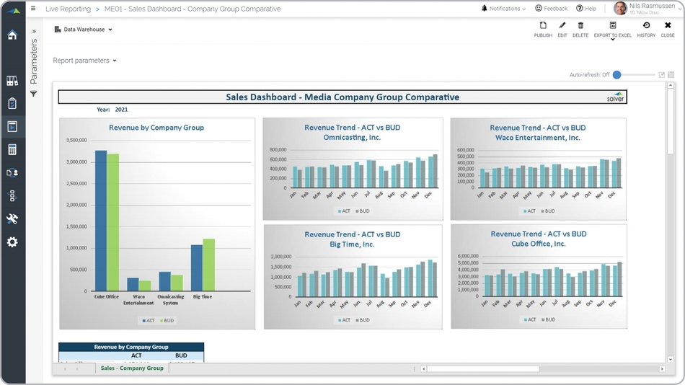Toggle the hamburger navigation menu
The image size is (685, 385).
tap(33, 9)
